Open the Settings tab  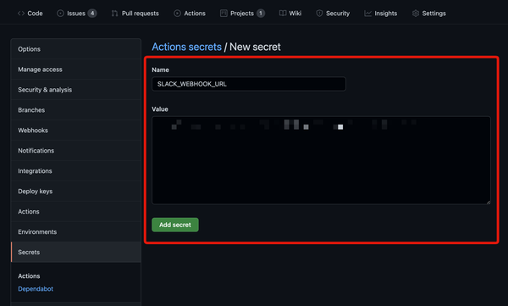click(429, 14)
